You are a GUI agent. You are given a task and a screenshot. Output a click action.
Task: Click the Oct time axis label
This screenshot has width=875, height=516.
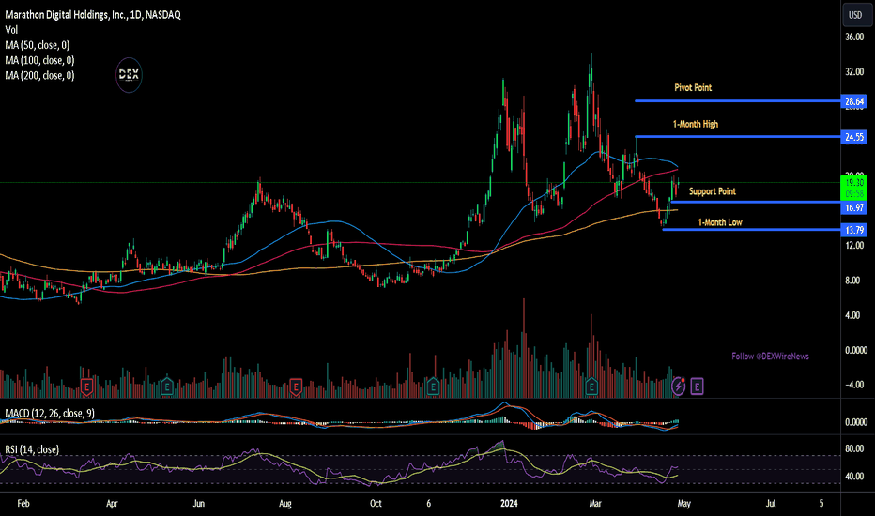point(376,503)
